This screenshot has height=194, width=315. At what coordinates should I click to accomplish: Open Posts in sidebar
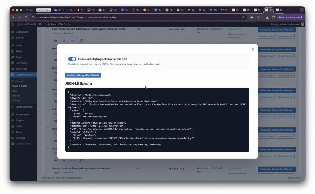(x=19, y=46)
